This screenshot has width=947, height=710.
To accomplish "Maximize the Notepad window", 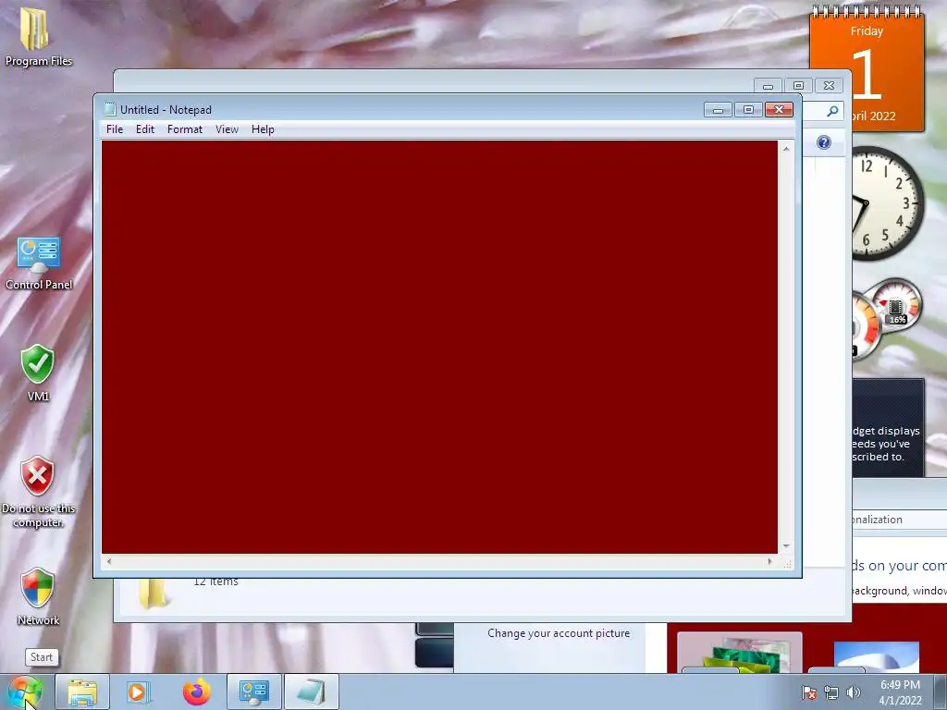I will [x=748, y=110].
